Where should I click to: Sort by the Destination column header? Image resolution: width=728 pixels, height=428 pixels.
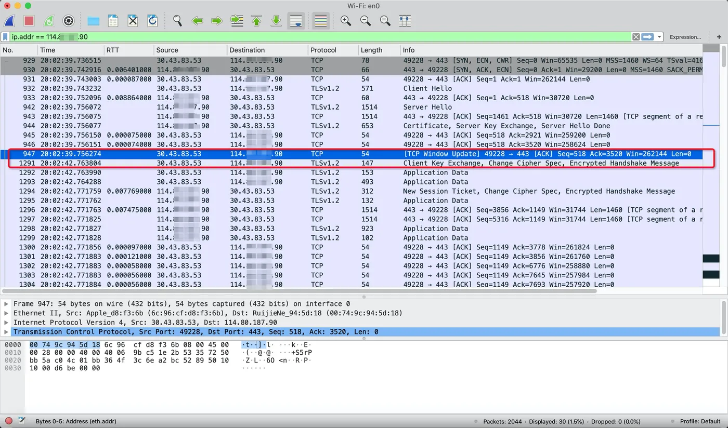pyautogui.click(x=267, y=50)
